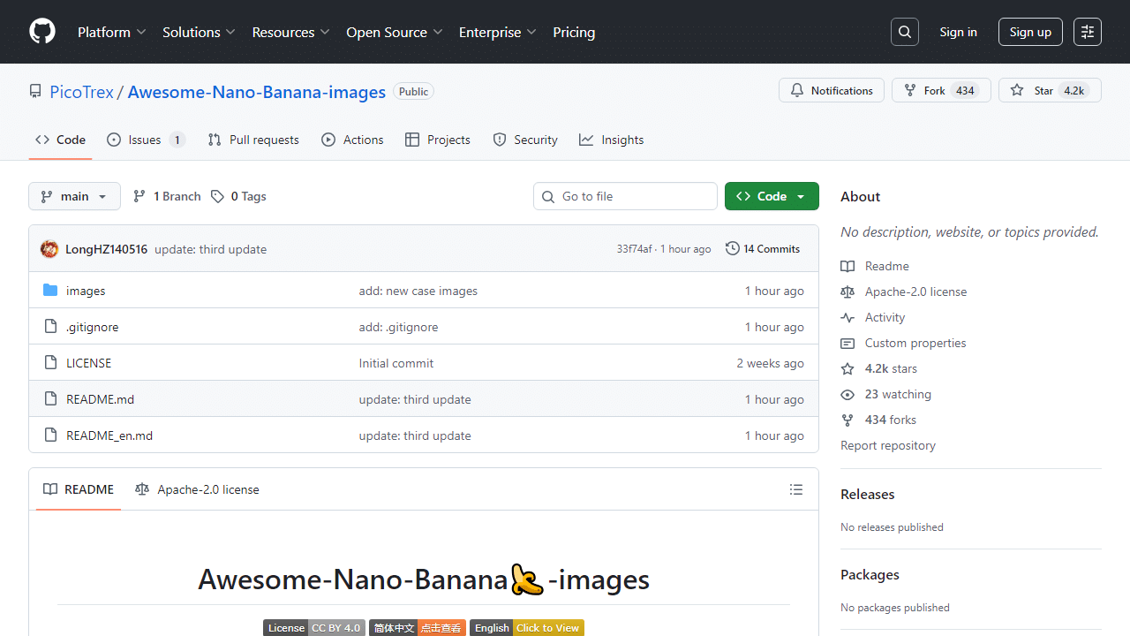Open 'add: new case images' commit message
Screen dimensions: 1130x636
coord(418,291)
